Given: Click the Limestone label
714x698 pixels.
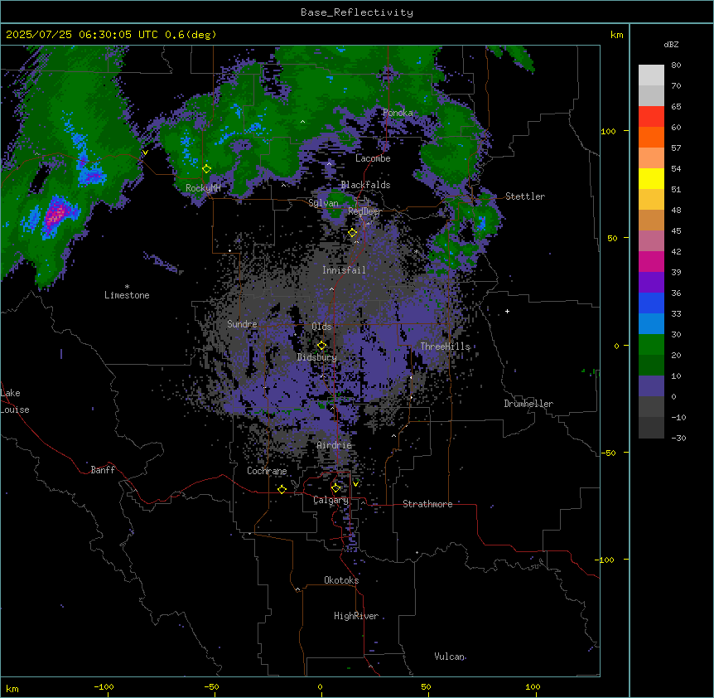Looking at the screenshot, I should 127,295.
